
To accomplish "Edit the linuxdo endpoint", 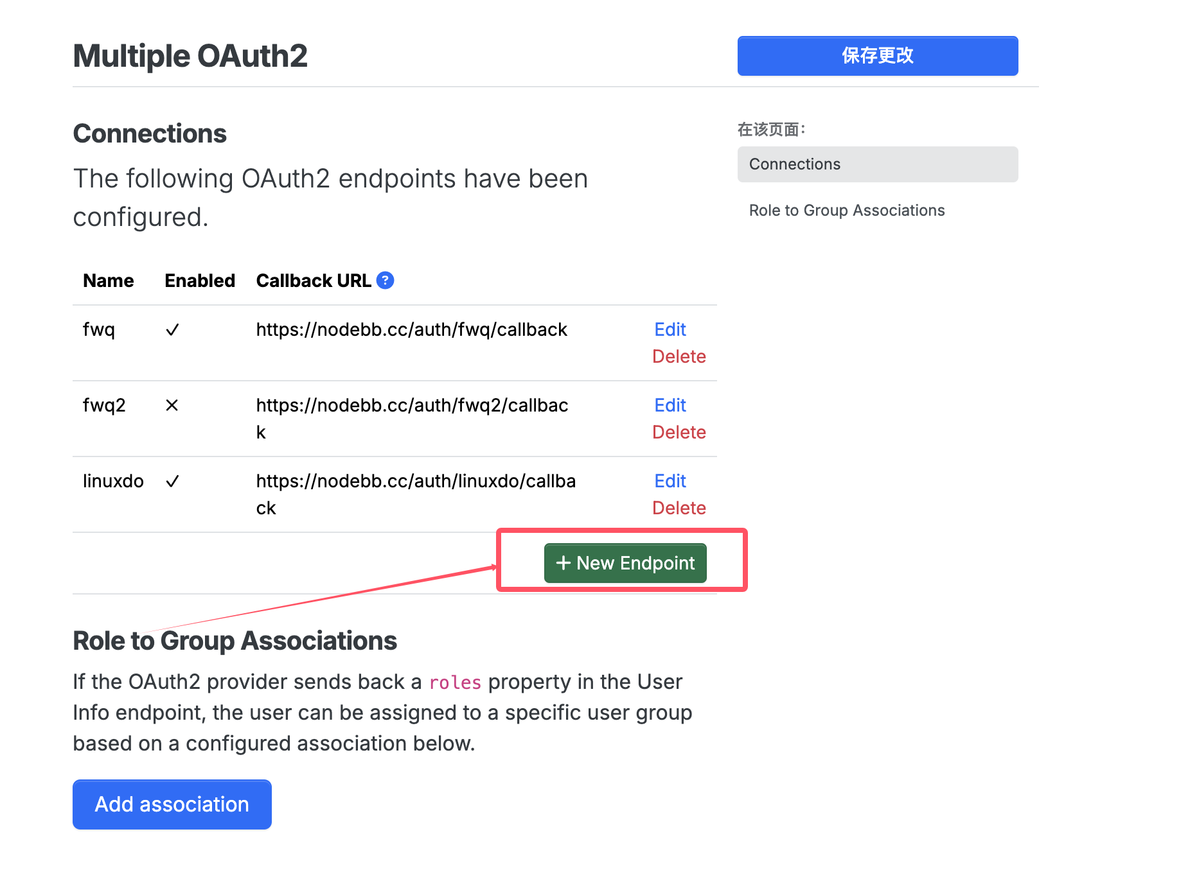I will [x=670, y=481].
